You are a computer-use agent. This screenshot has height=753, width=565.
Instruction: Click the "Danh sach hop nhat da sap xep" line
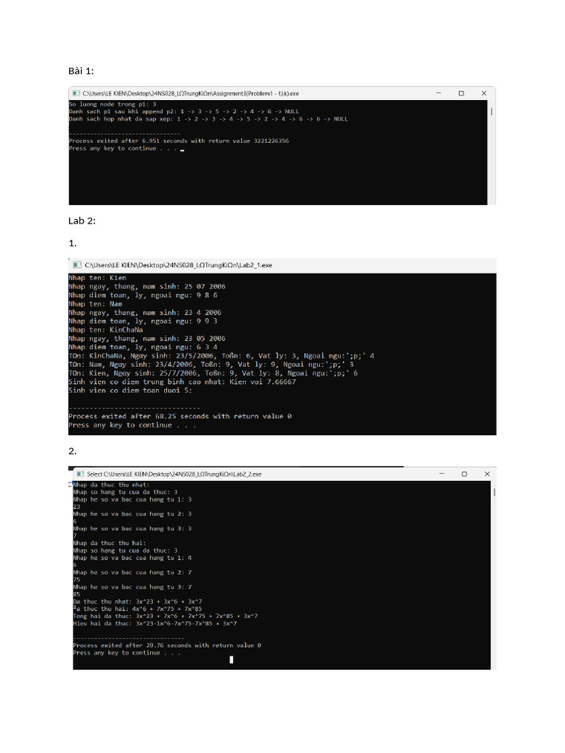(208, 119)
